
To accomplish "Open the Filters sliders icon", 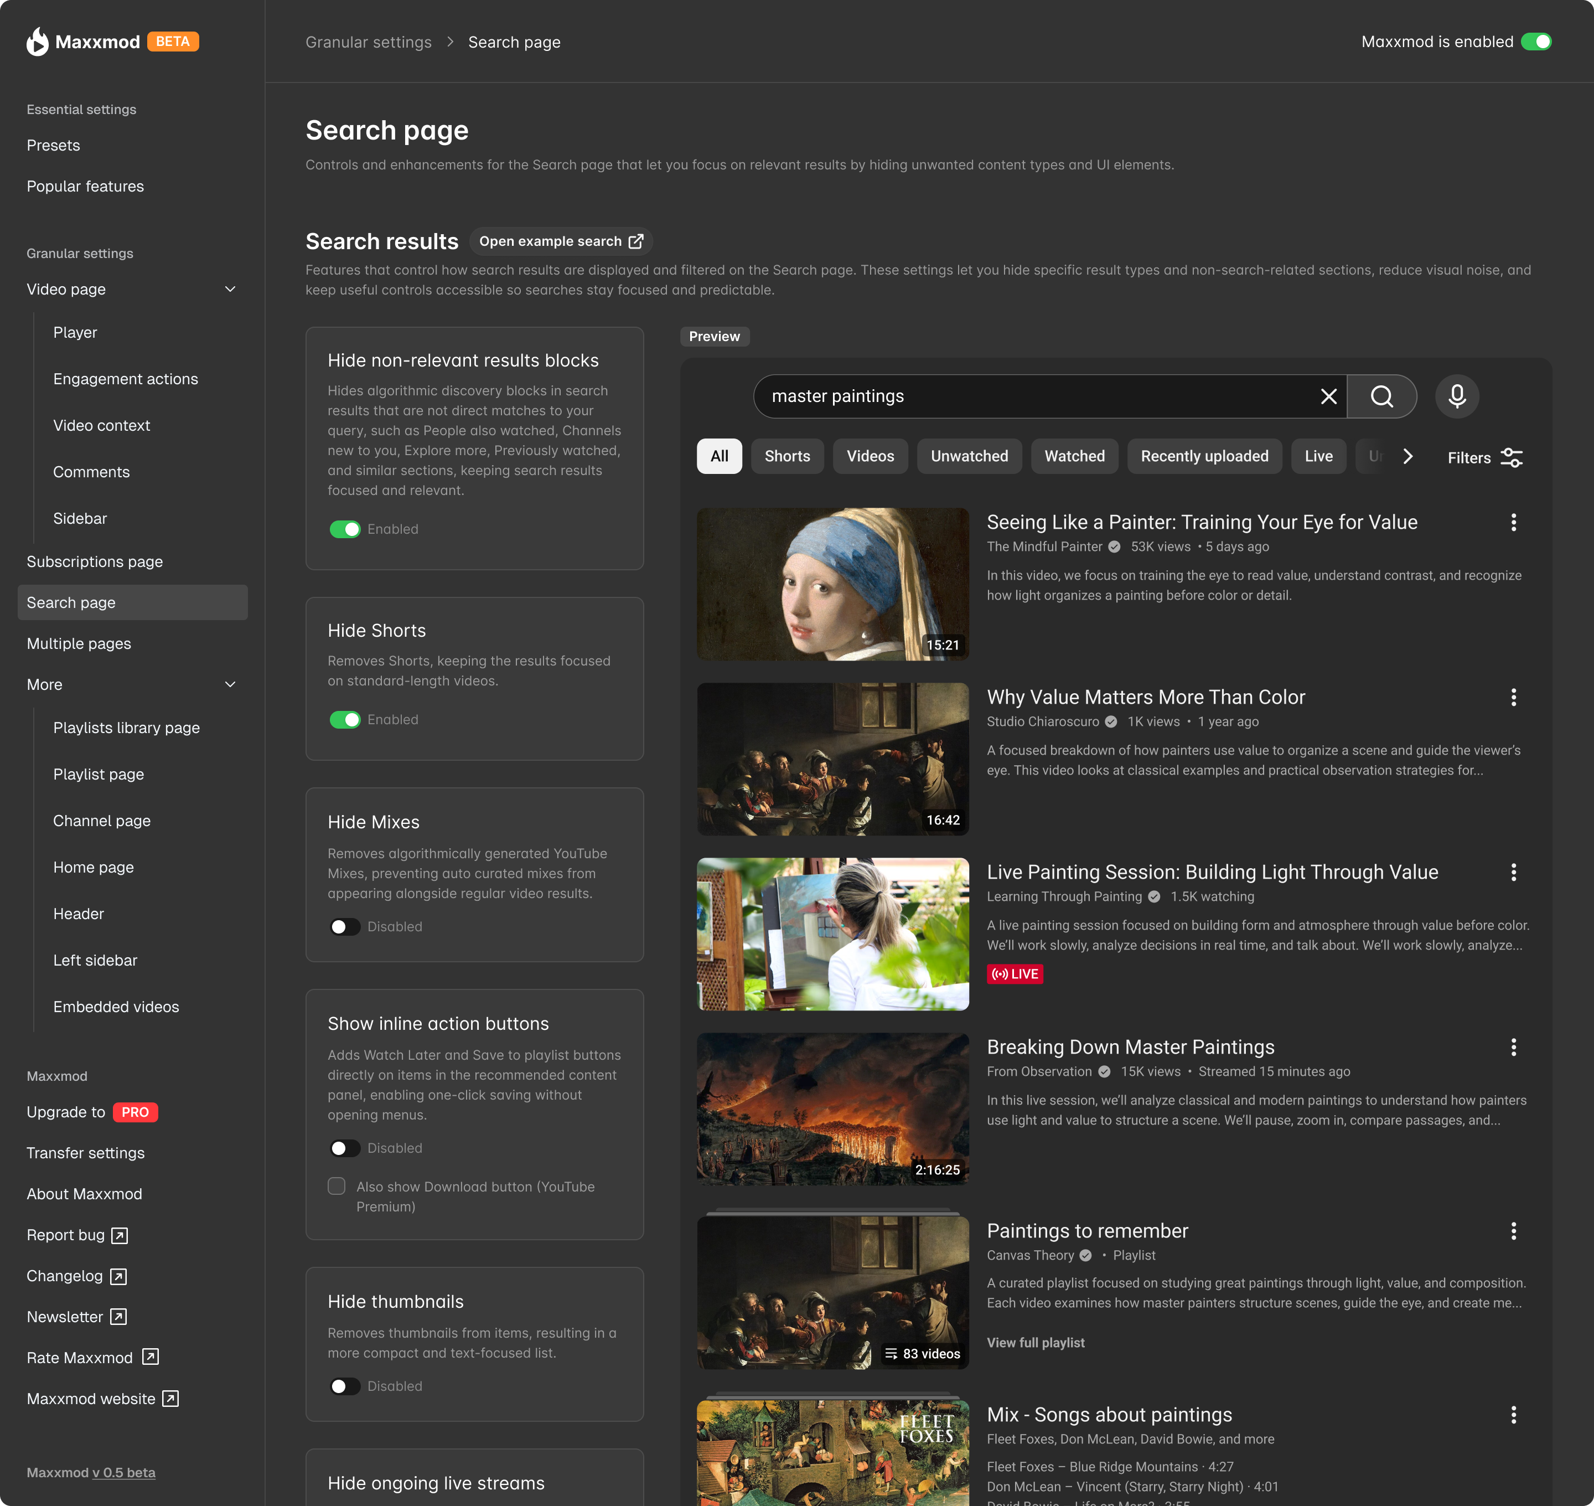I will pos(1512,457).
